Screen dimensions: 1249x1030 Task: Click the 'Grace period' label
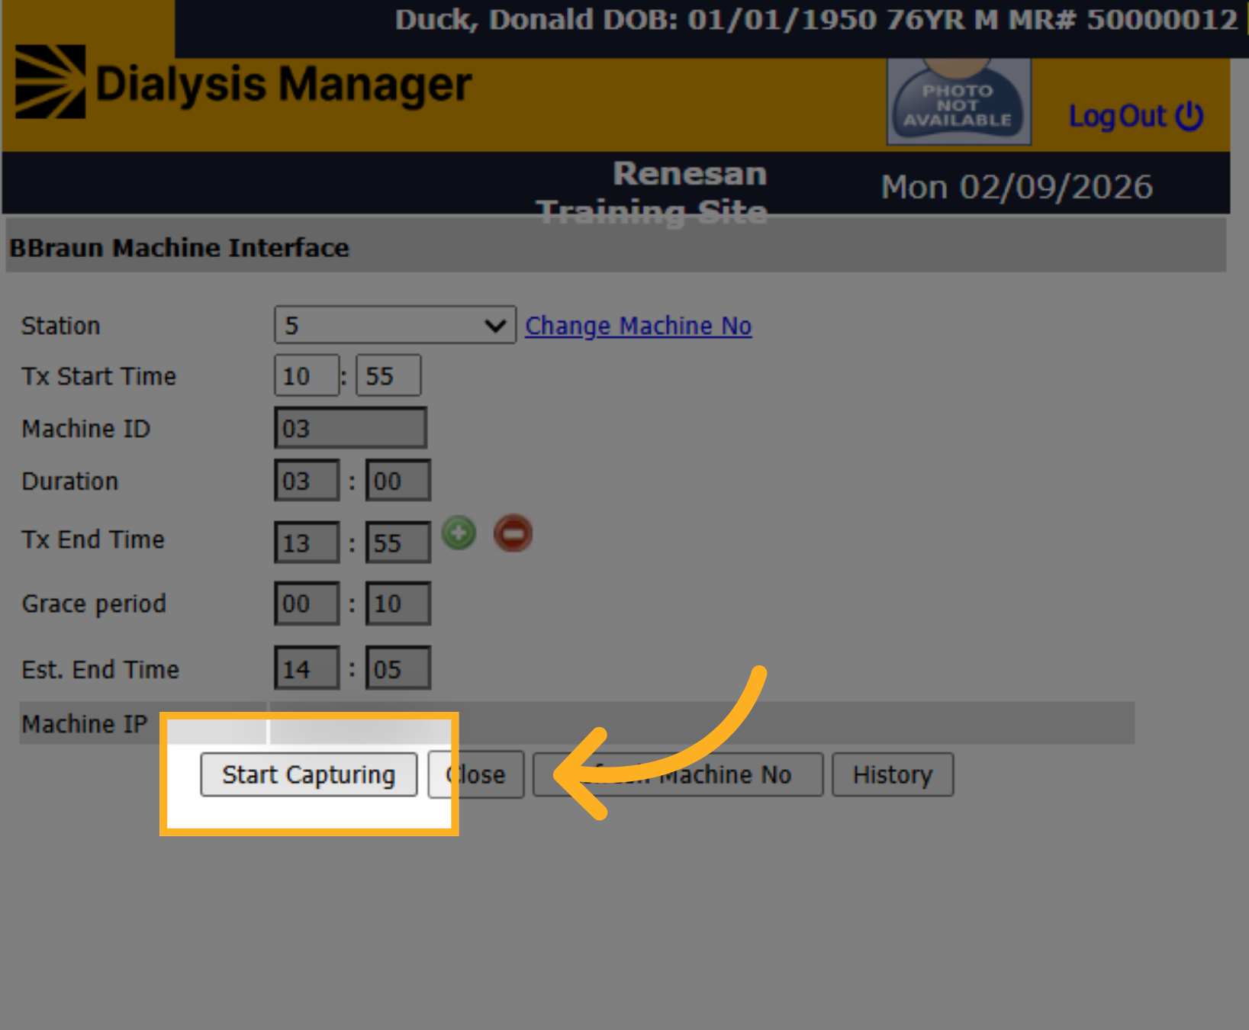coord(94,604)
